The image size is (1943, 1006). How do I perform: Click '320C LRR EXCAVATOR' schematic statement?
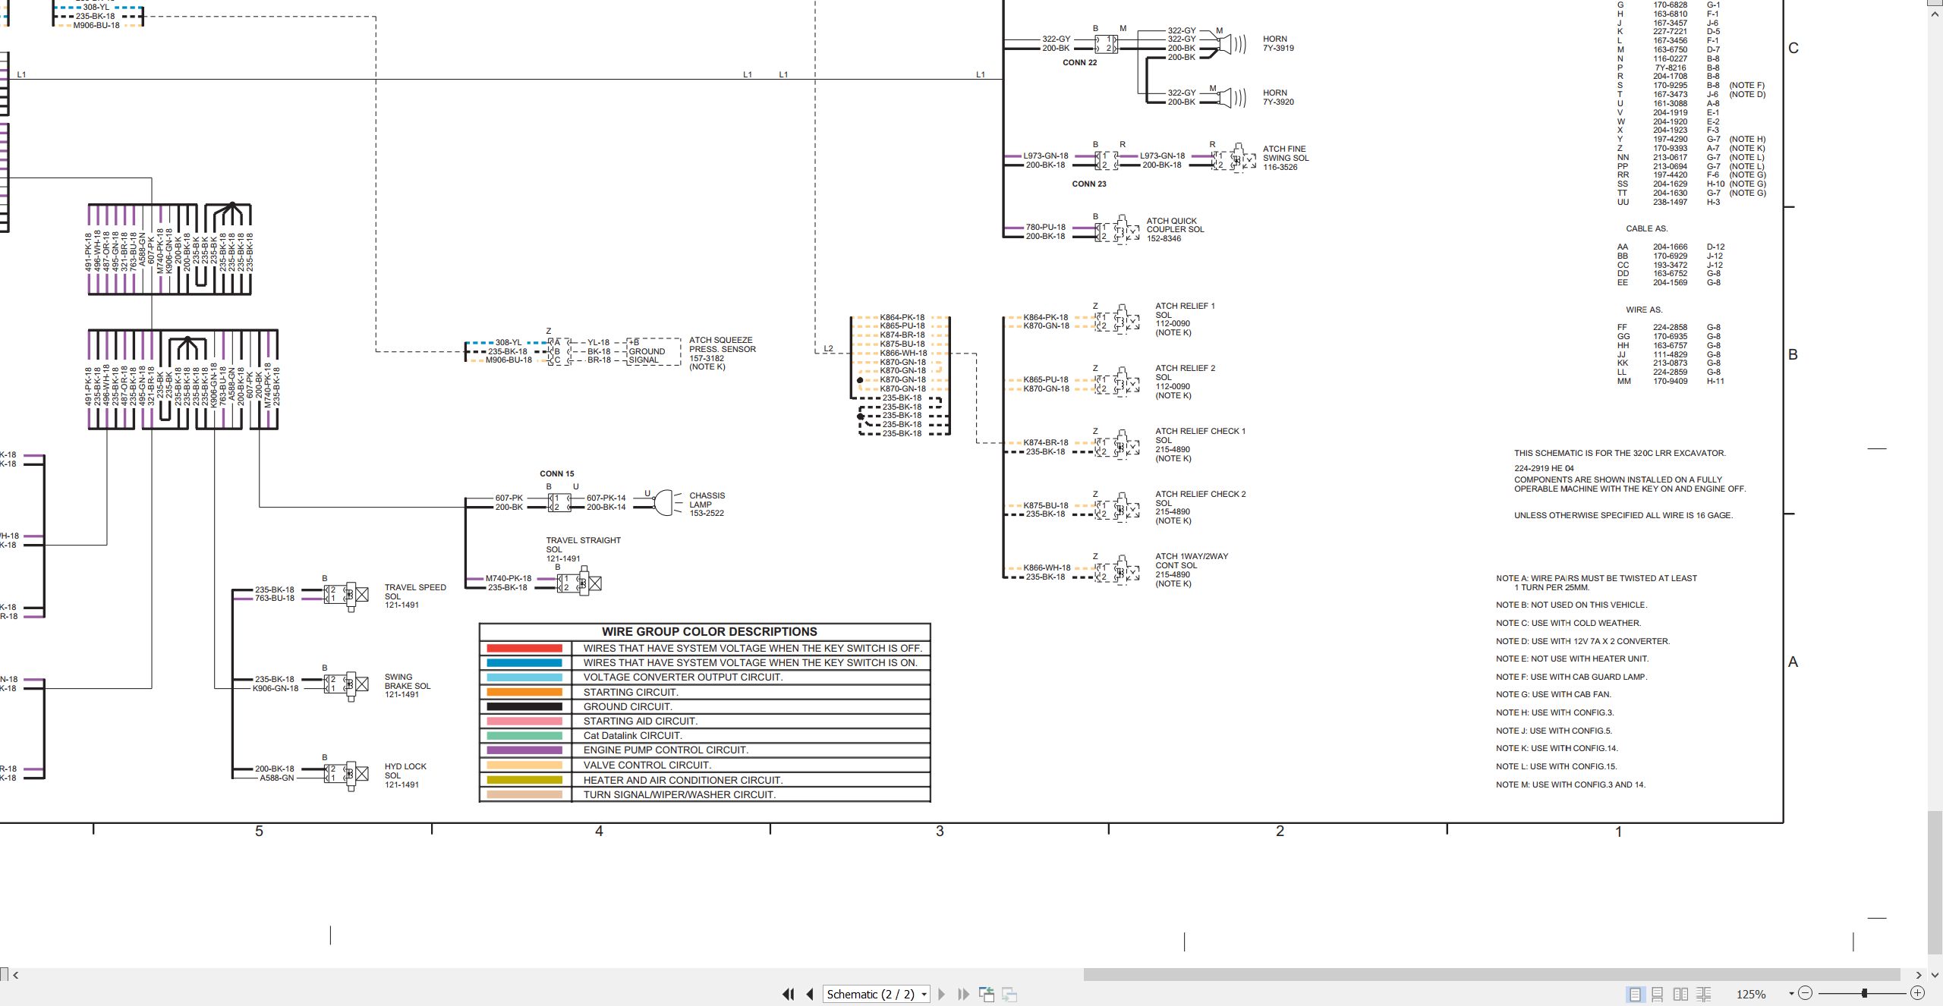click(x=1620, y=454)
